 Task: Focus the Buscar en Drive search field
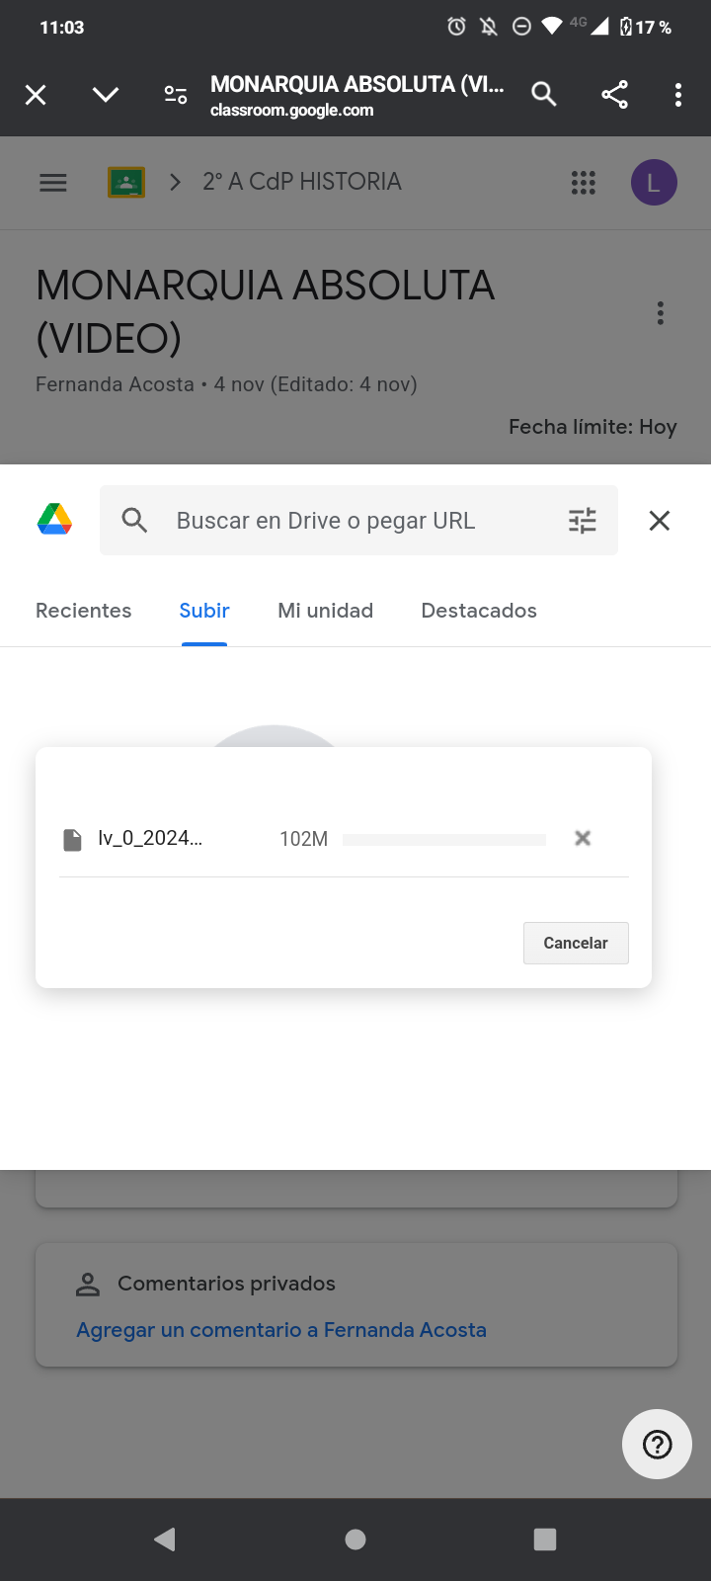355,521
